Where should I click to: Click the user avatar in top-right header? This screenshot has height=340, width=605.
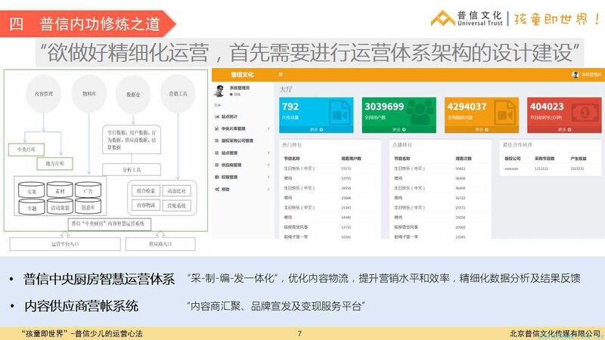576,75
